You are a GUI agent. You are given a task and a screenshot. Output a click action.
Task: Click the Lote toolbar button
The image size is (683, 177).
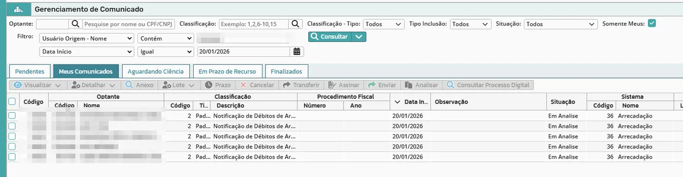coord(179,85)
